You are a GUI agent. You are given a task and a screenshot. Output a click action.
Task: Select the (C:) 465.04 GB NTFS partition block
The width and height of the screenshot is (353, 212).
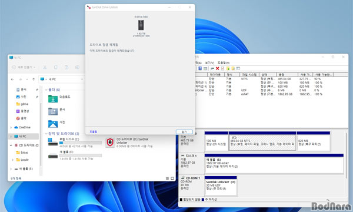262,141
